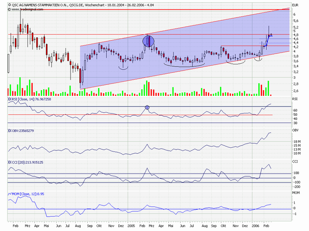
Task: Click the Dez label just before 2006
Action: (x=245, y=226)
